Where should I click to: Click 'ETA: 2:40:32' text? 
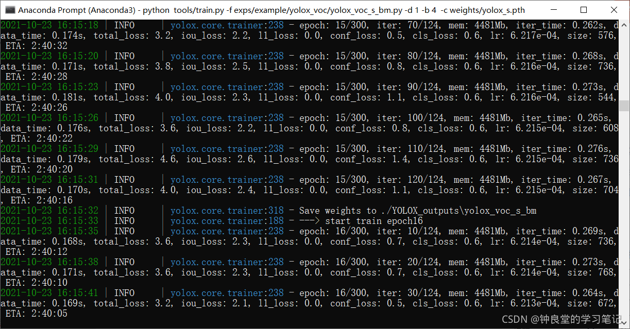click(37, 46)
